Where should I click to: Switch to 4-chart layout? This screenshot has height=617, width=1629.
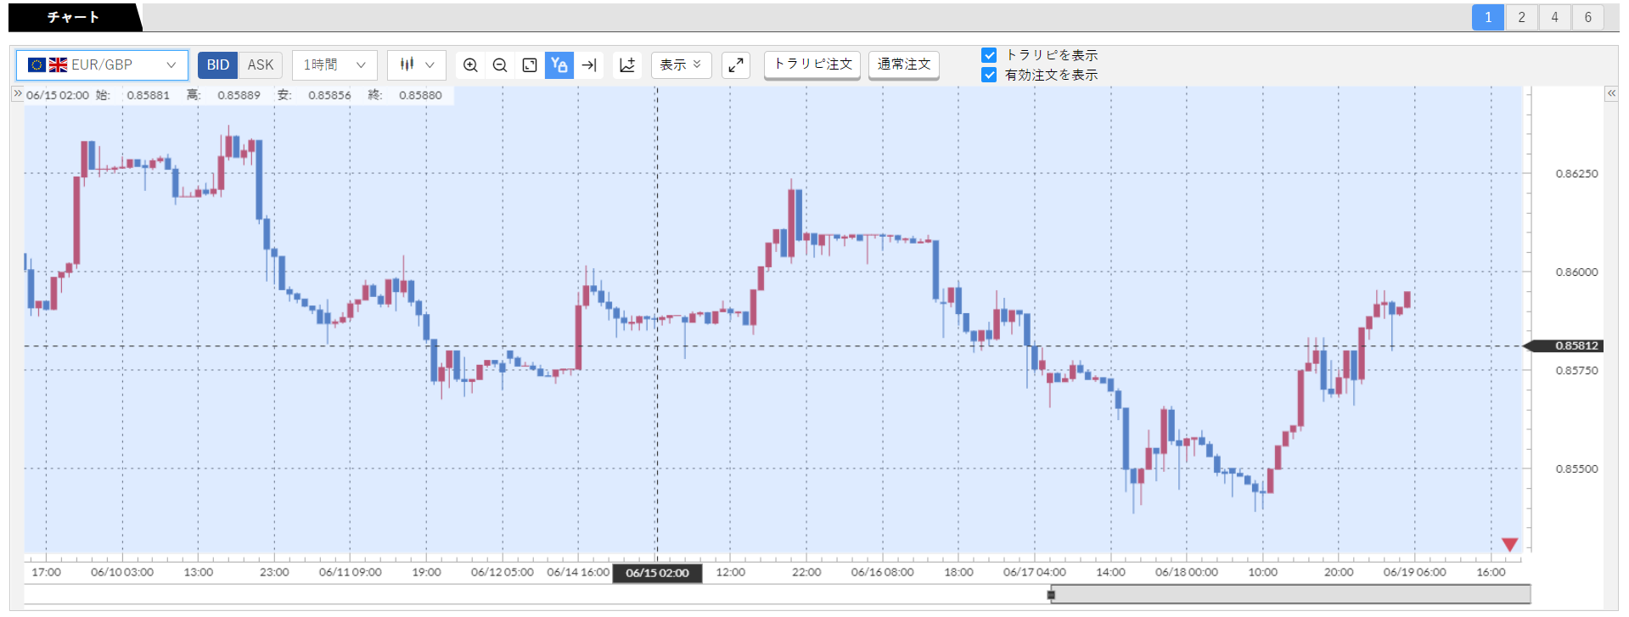click(x=1554, y=18)
